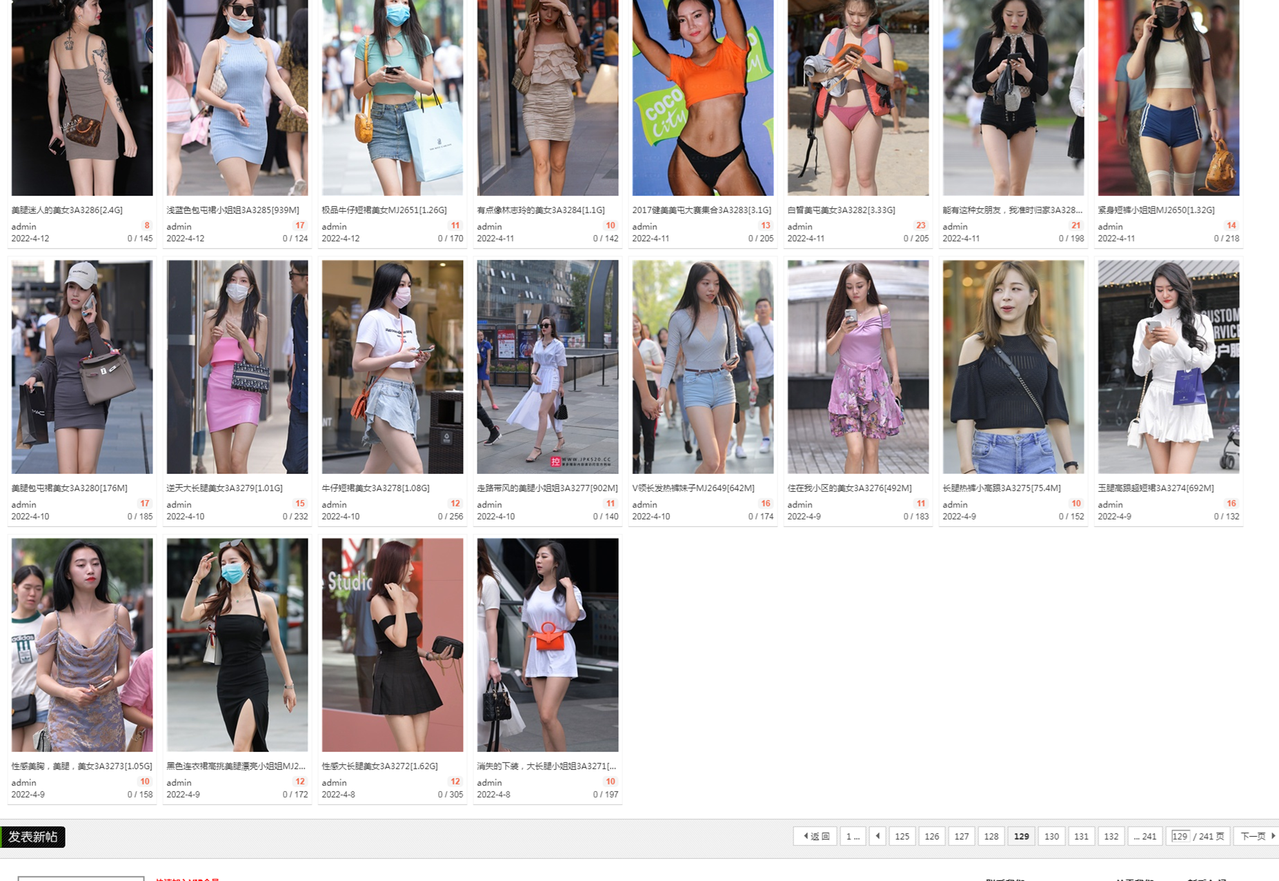
Task: Open thumbnail of post MJ2649[642M]
Action: coord(703,367)
